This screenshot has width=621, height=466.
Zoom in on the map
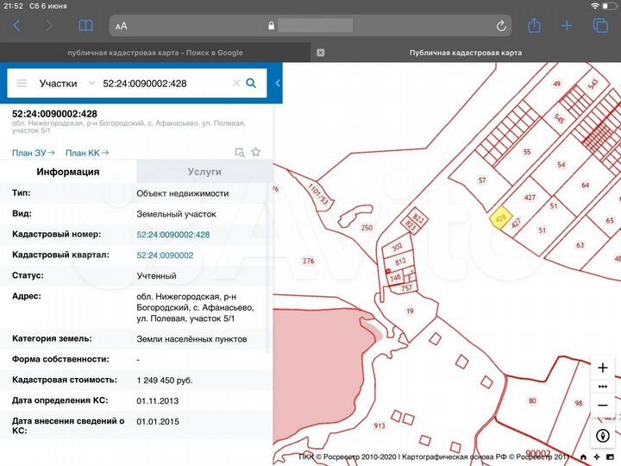603,368
